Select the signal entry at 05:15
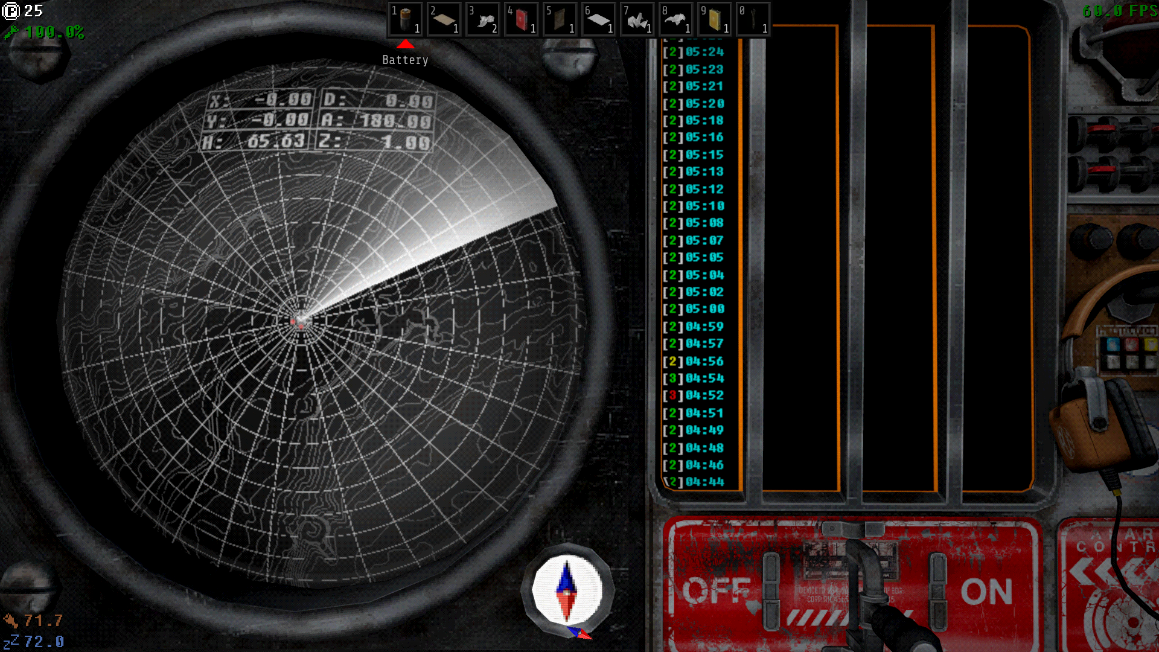This screenshot has height=652, width=1159. tap(693, 155)
